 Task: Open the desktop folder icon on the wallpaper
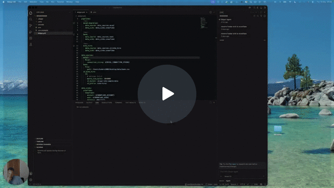coord(278,129)
